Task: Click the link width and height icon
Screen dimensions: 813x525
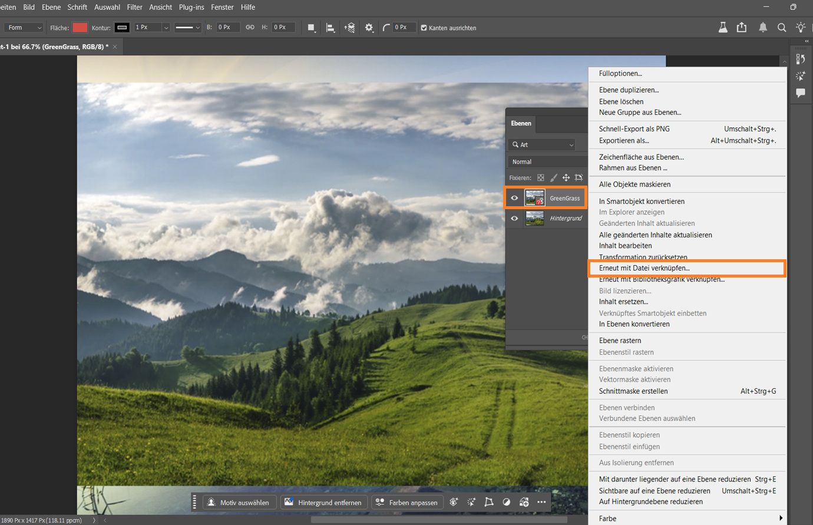Action: tap(250, 28)
